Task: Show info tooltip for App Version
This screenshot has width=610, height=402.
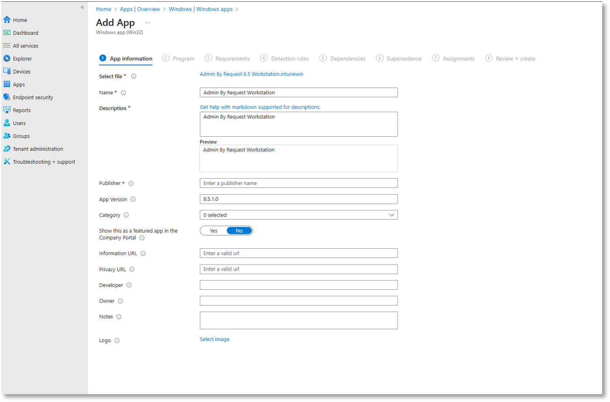Action: 133,199
